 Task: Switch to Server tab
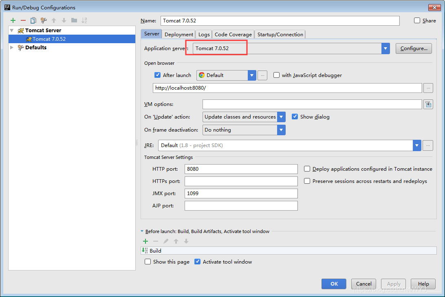point(152,34)
